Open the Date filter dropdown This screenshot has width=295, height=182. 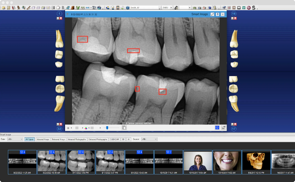click(15, 139)
